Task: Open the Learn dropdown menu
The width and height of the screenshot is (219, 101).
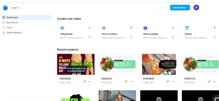Action: 16,8
